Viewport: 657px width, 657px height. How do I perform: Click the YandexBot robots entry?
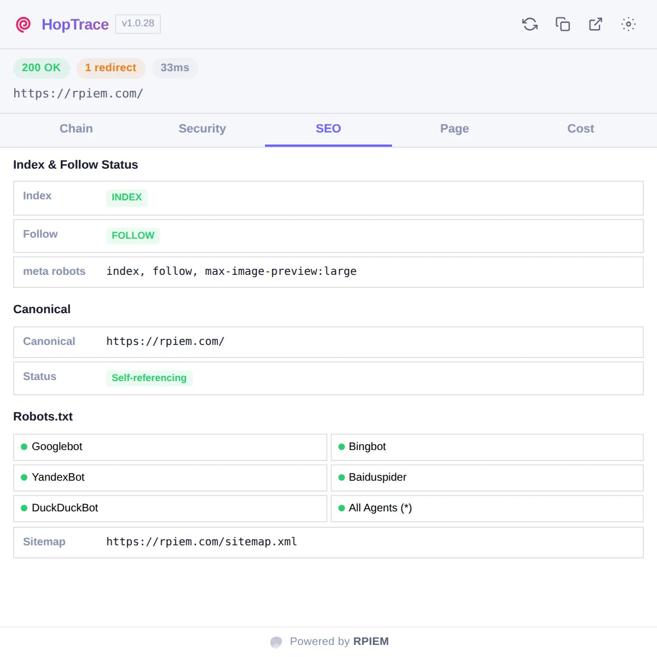170,478
